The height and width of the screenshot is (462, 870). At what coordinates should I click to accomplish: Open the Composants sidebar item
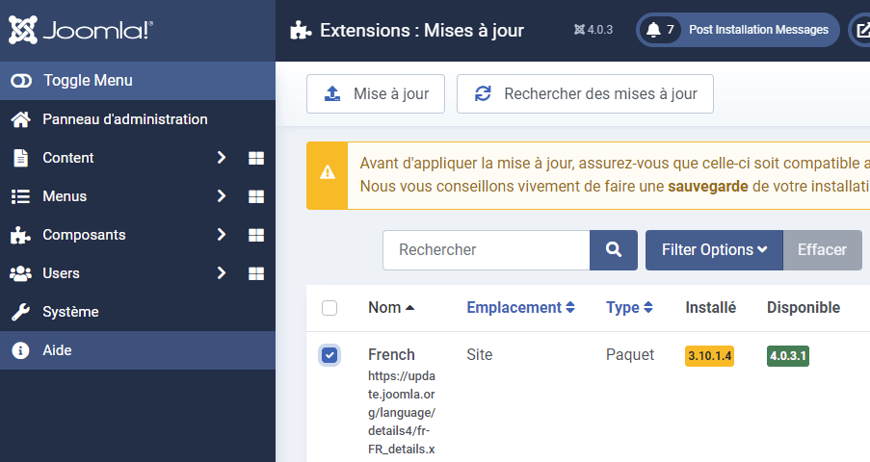85,235
